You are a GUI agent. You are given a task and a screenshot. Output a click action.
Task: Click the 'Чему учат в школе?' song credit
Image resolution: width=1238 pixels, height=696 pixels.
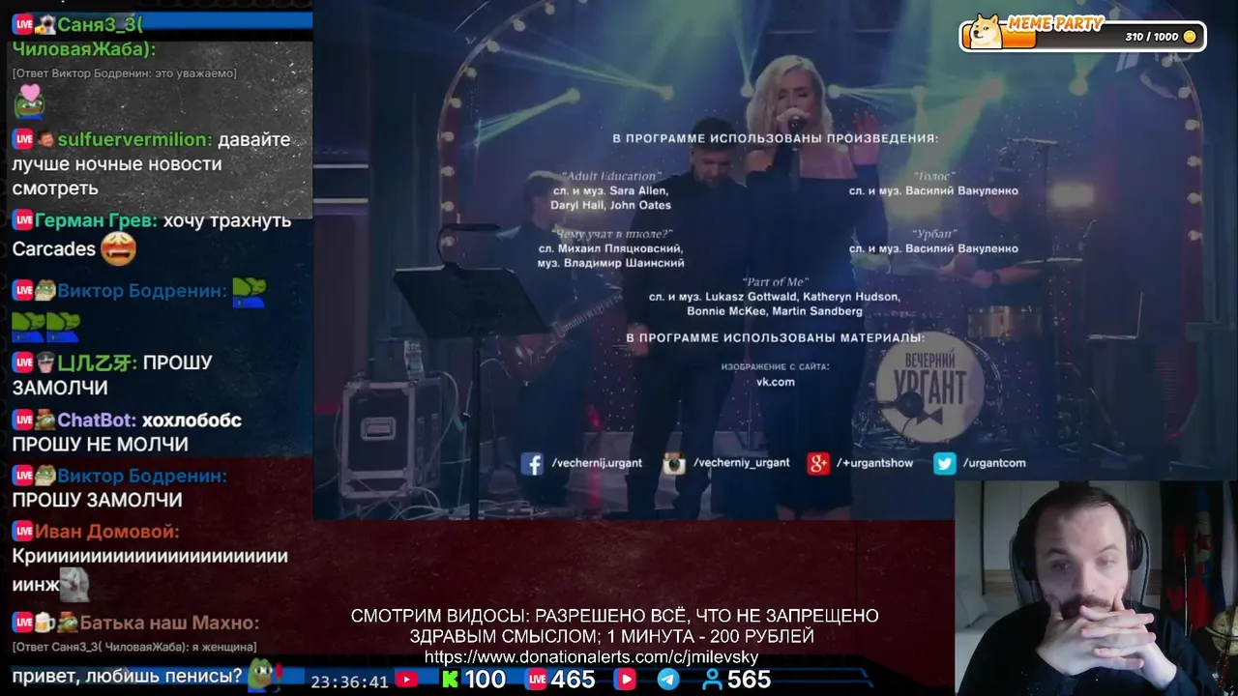611,234
